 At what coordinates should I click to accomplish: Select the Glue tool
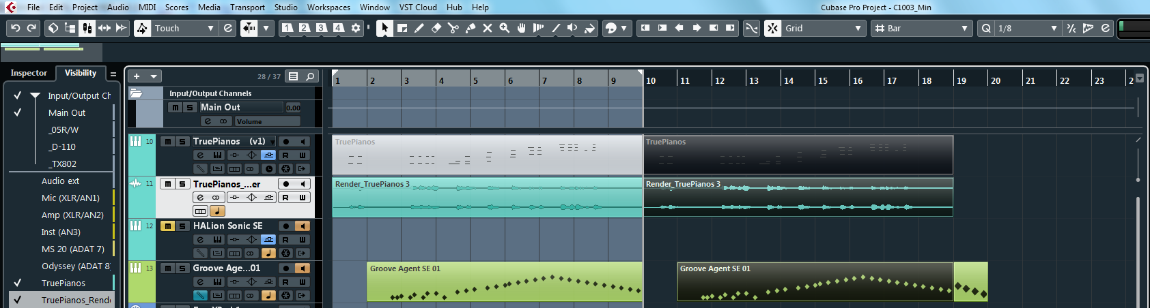(x=471, y=28)
